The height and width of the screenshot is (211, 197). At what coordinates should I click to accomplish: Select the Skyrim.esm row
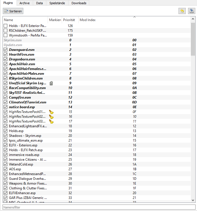pos(97,40)
